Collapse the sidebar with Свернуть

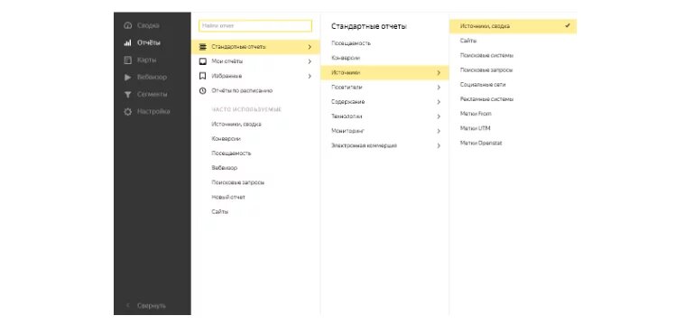(152, 306)
